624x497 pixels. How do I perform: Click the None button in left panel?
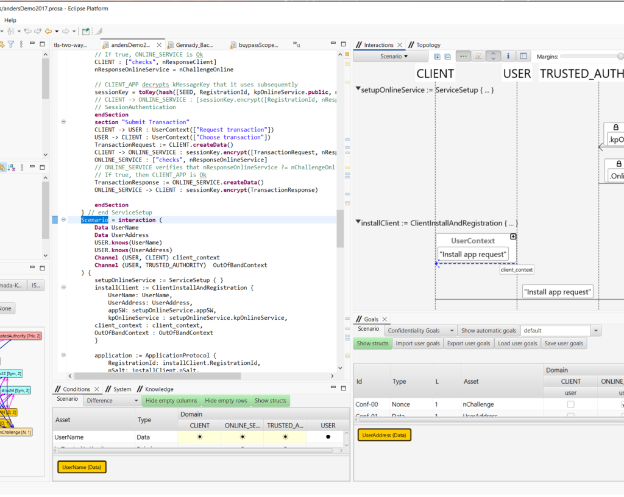[x=6, y=309]
